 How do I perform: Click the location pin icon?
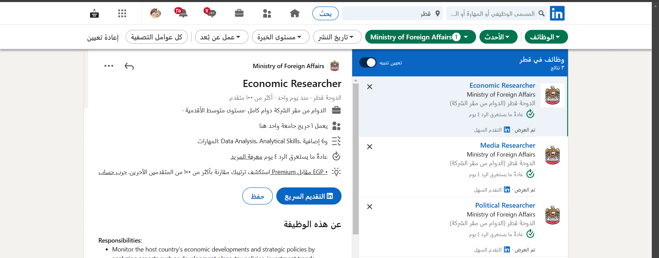(x=438, y=13)
